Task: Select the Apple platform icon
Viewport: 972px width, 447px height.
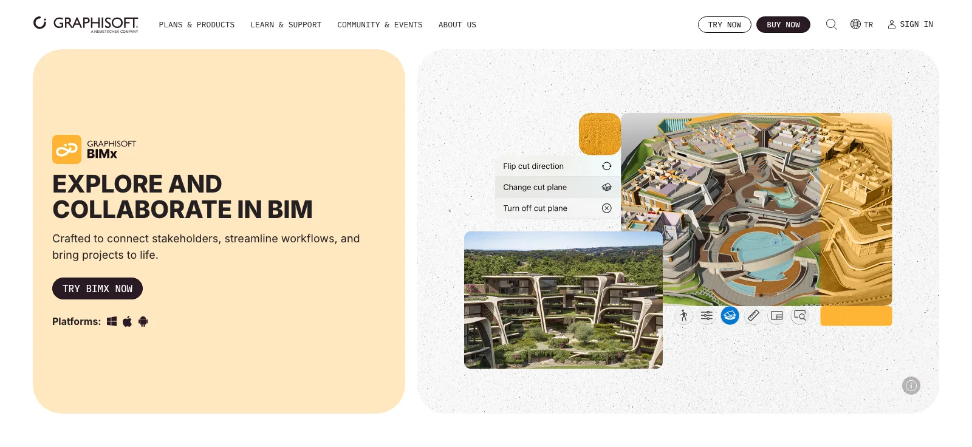Action: coord(127,321)
